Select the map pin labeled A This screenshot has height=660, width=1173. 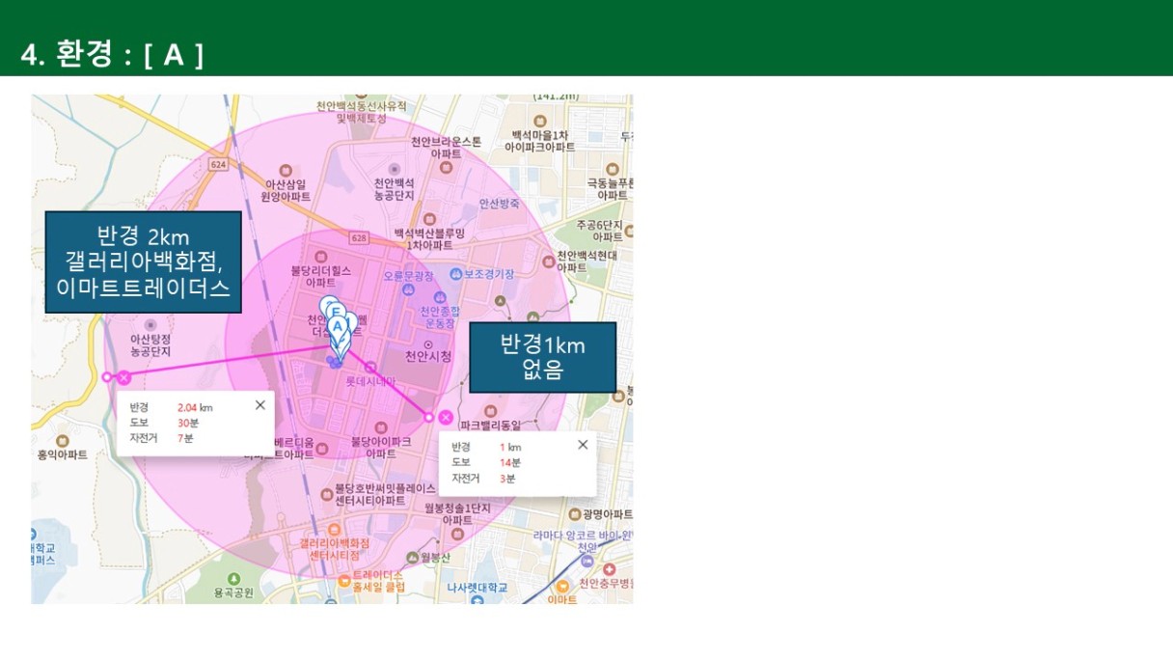(x=338, y=330)
